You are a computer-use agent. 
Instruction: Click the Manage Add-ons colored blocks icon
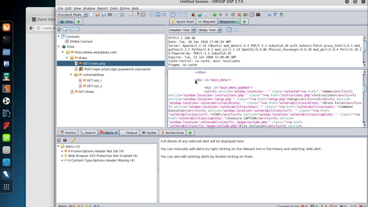point(193,15)
